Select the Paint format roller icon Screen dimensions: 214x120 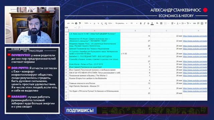click(x=80, y=23)
